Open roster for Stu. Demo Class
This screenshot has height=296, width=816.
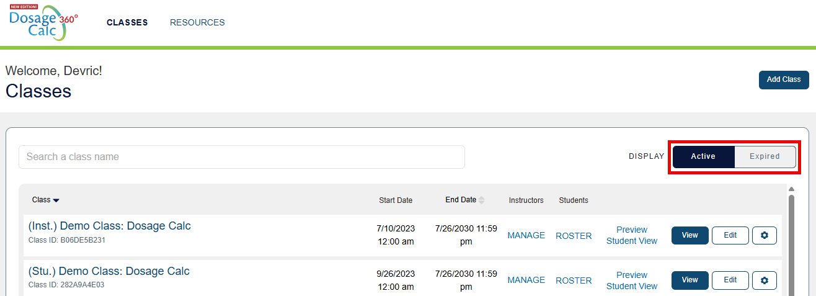click(x=574, y=280)
